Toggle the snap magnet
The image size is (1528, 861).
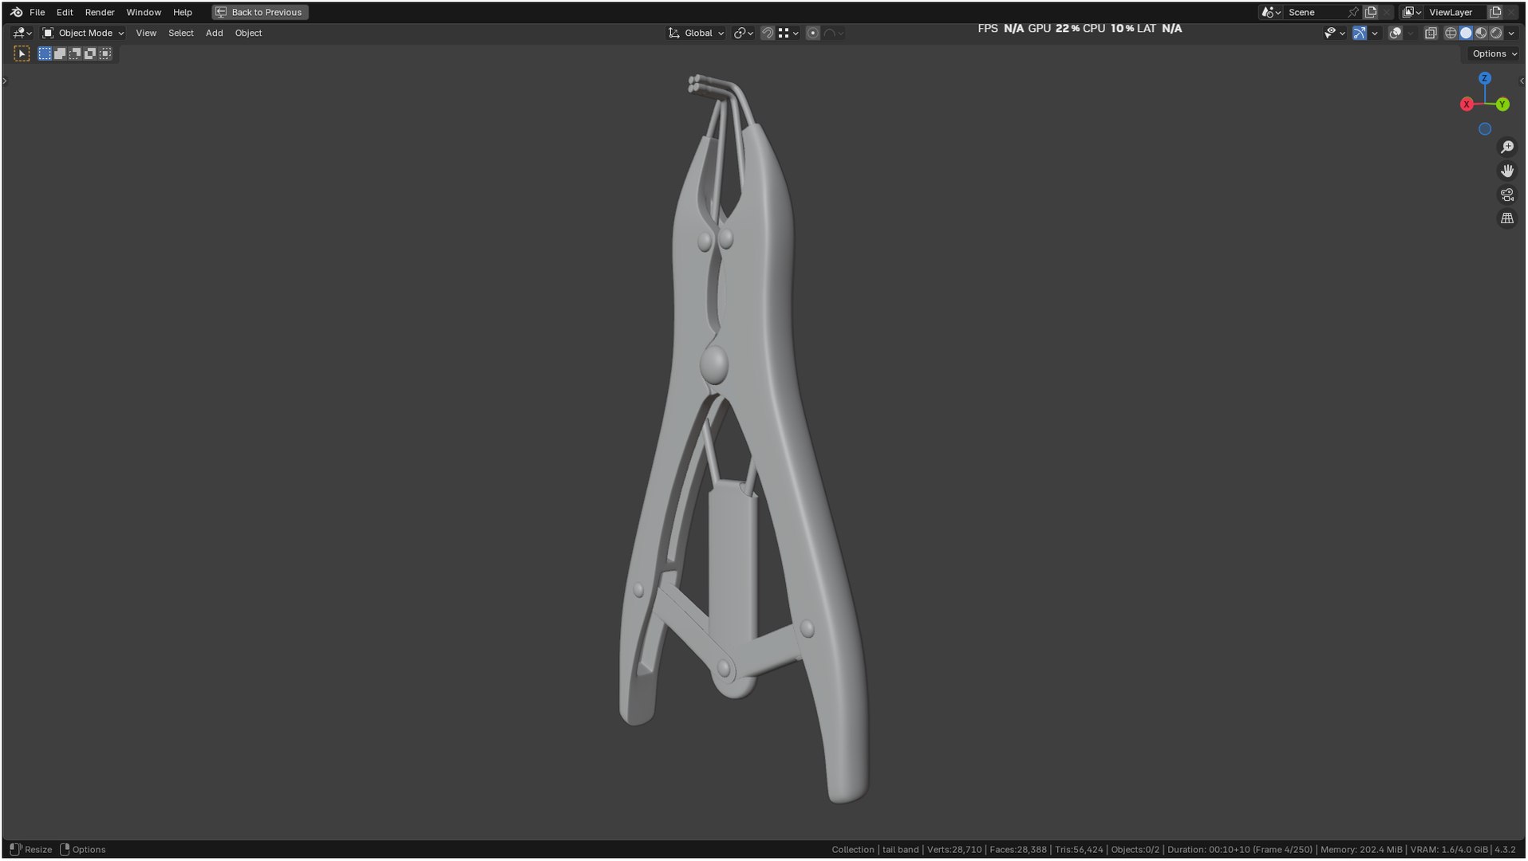767,33
